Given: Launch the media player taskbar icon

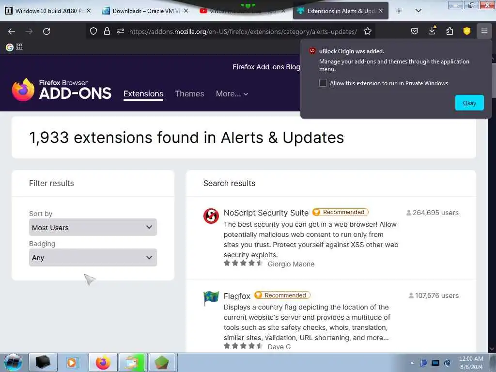Looking at the screenshot, I should (x=72, y=362).
